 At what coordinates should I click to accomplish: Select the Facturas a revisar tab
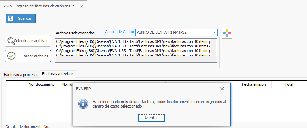[x=58, y=74]
